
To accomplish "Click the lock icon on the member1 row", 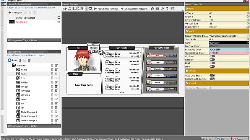I will point(52,65).
